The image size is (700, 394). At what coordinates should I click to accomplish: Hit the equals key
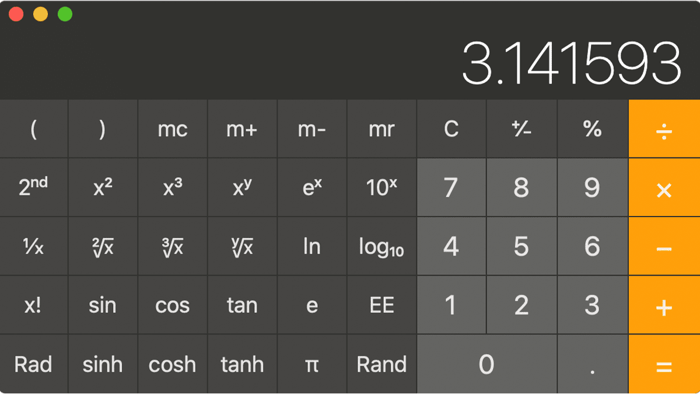click(664, 365)
